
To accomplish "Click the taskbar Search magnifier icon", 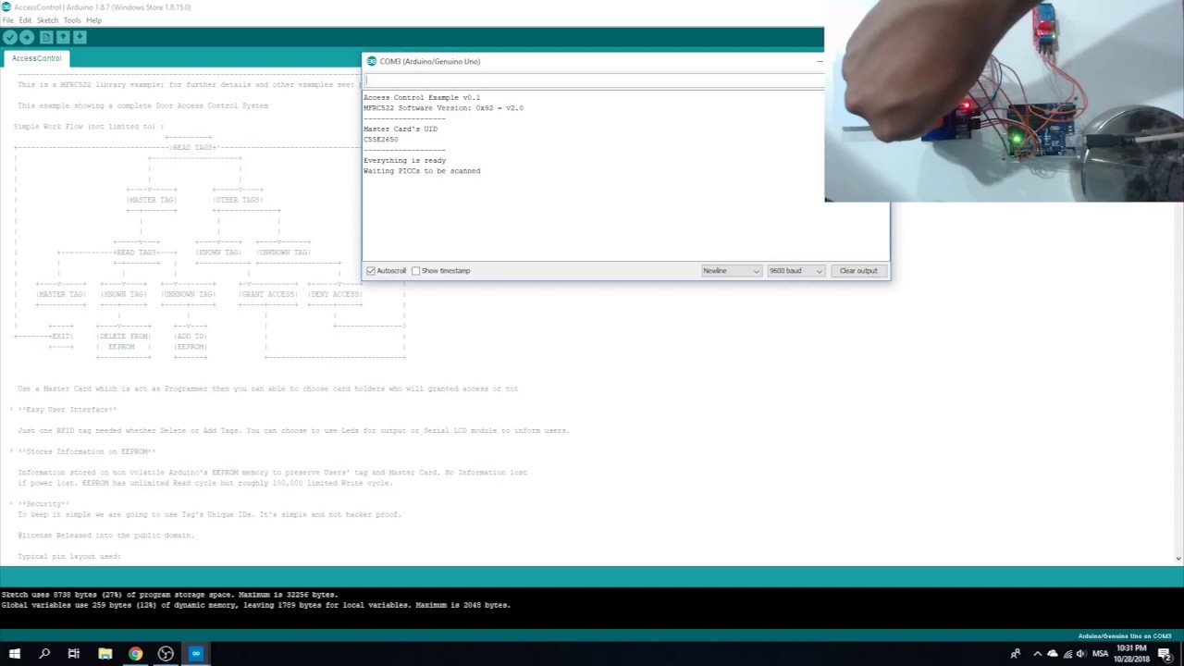I will point(43,654).
